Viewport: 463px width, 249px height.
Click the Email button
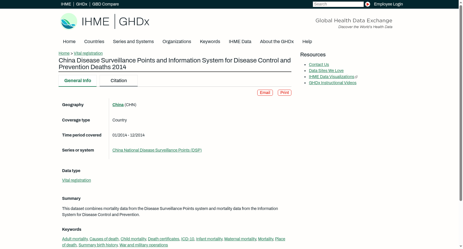[265, 93]
